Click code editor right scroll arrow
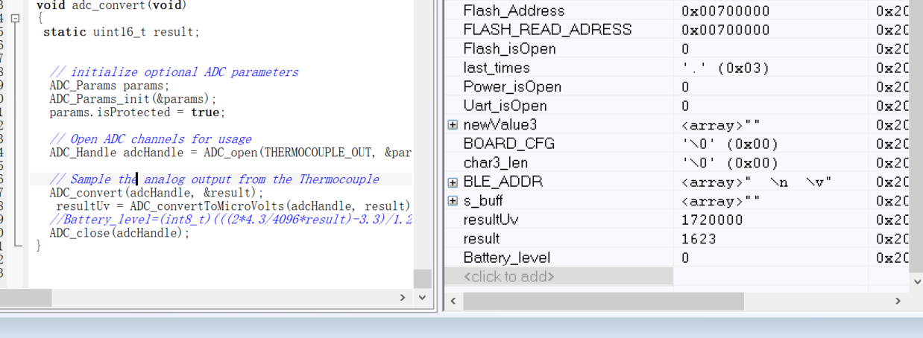The width and height of the screenshot is (923, 338). tap(403, 298)
